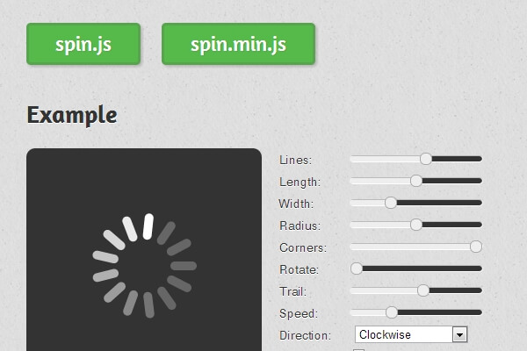
Task: Open the Direction dropdown showing Clockwise
Action: pyautogui.click(x=404, y=334)
